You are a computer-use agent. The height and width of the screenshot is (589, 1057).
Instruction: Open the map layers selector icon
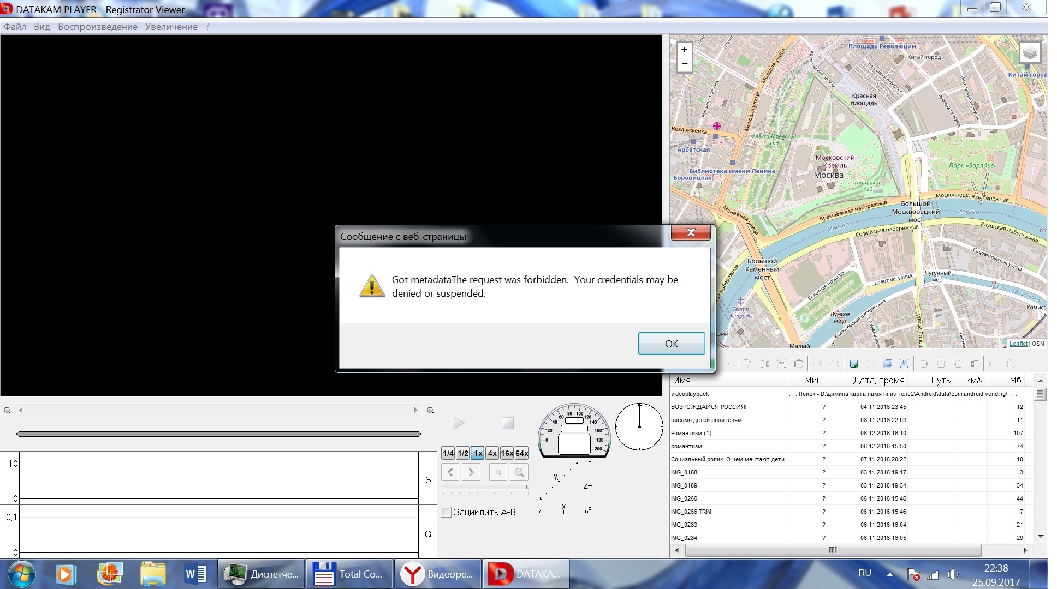1030,53
